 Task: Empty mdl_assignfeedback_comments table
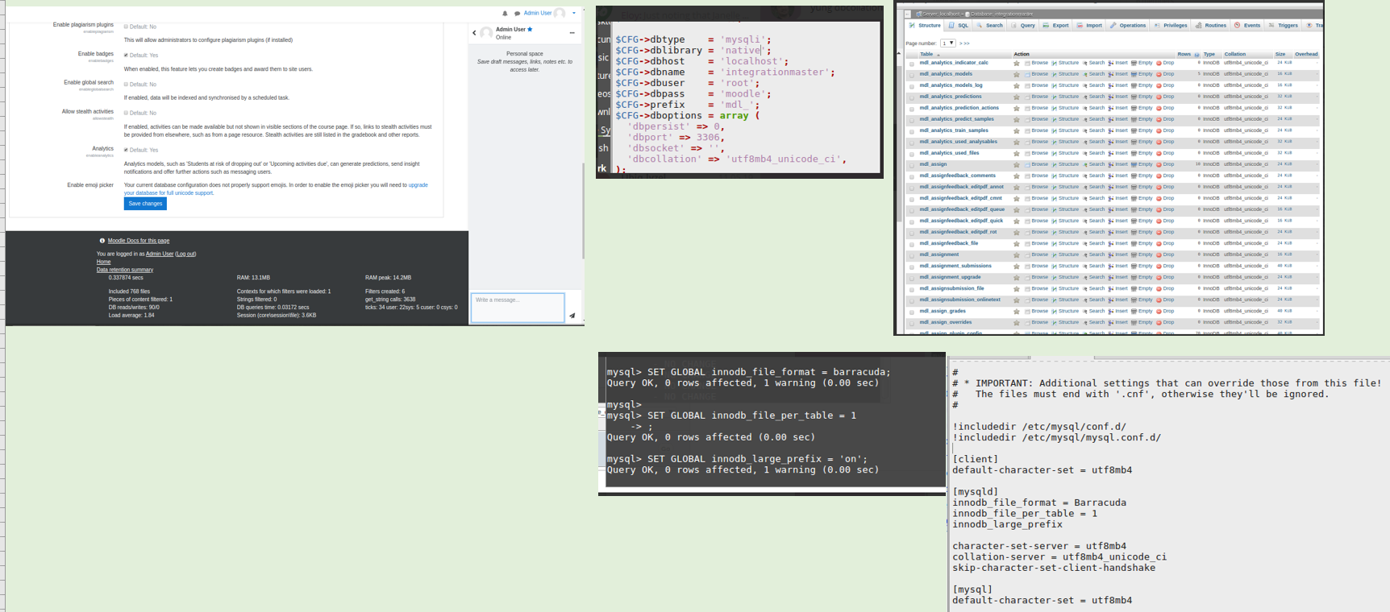[1142, 176]
